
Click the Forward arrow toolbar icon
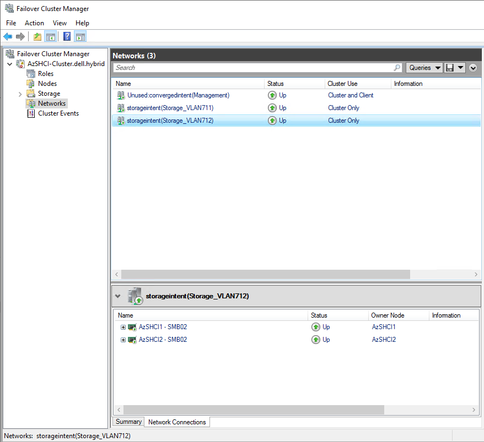pyautogui.click(x=20, y=37)
